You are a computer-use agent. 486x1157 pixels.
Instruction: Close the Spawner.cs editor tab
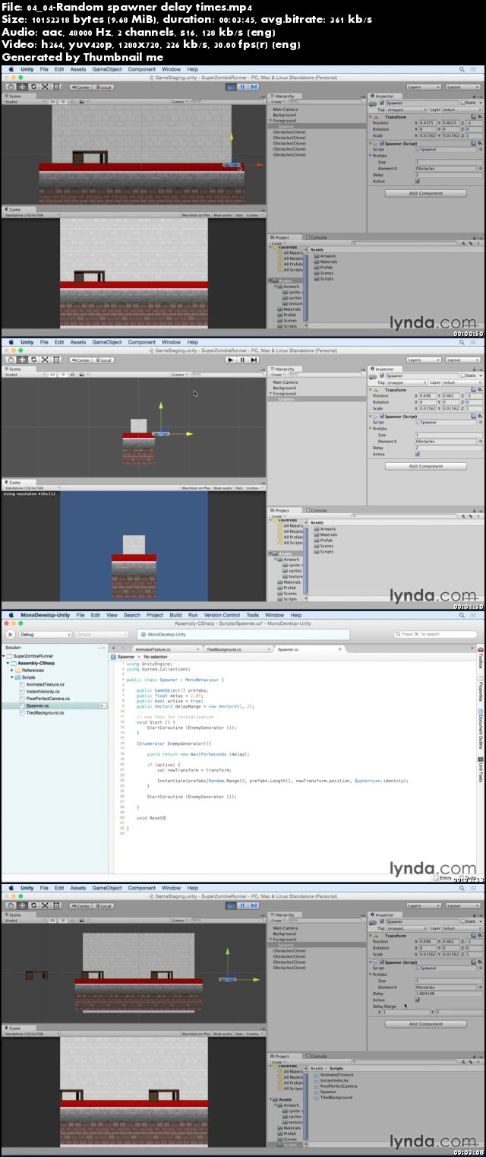339,649
